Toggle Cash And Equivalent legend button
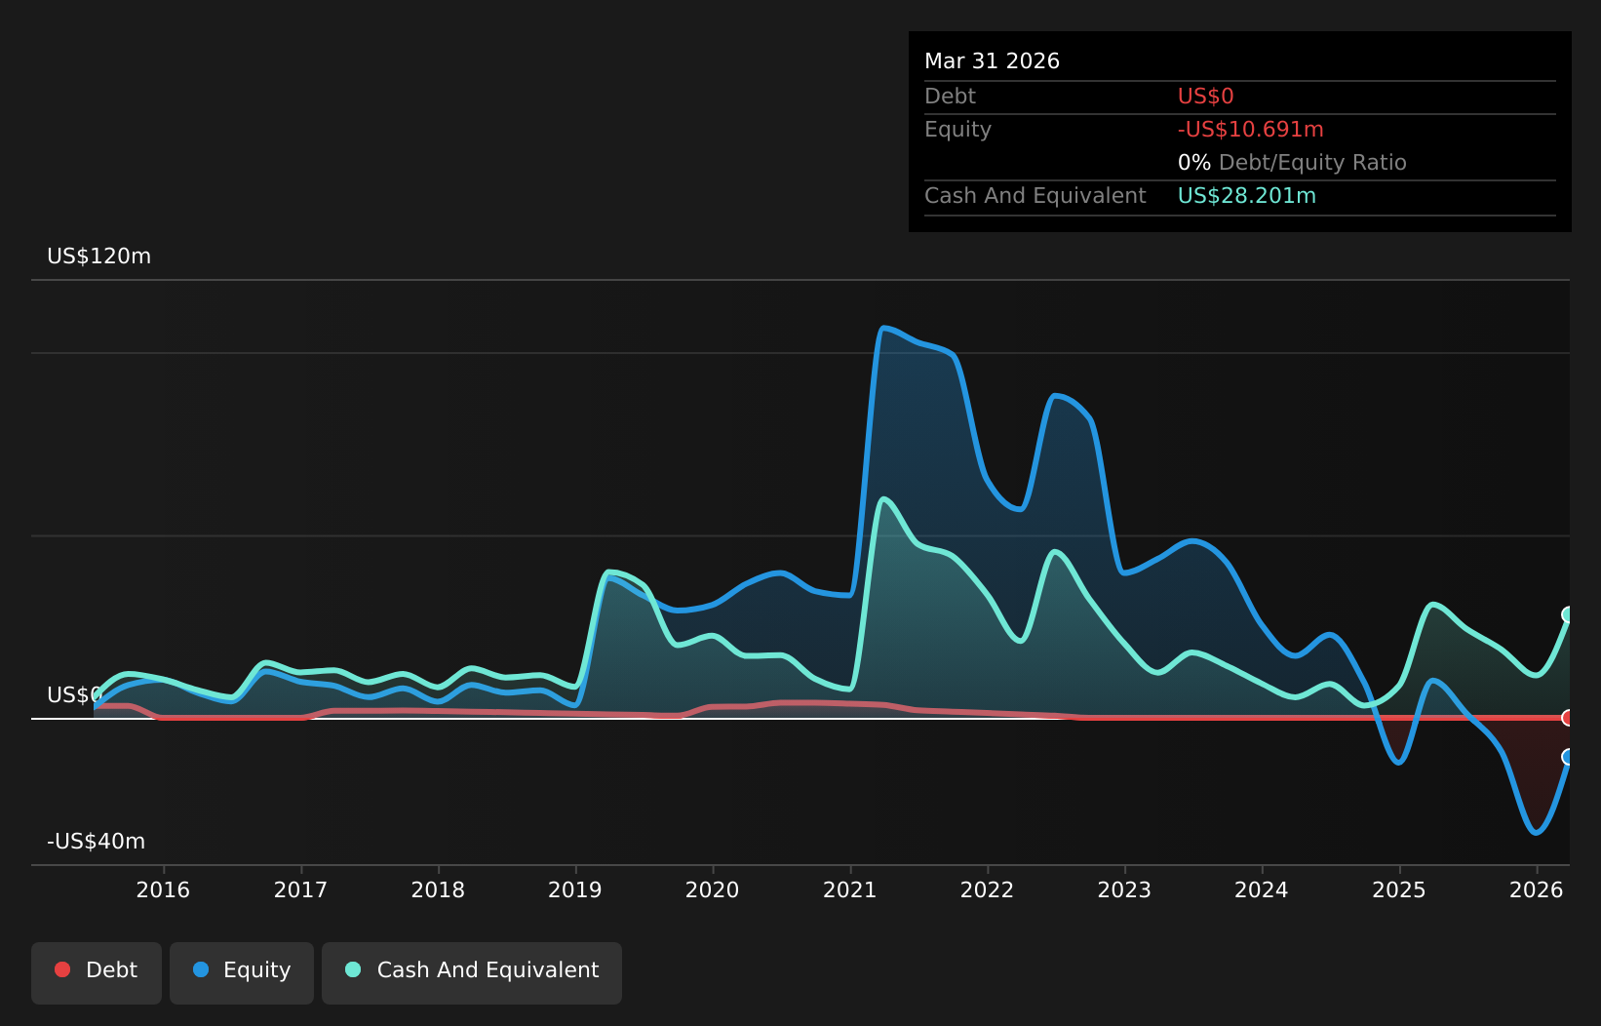This screenshot has height=1026, width=1601. [x=472, y=972]
